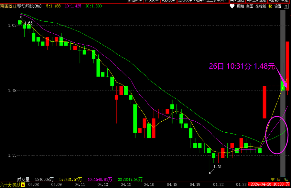This screenshot has width=291, height=188.
Task: Click the 六十分钟线 period label
Action: click(x=10, y=185)
